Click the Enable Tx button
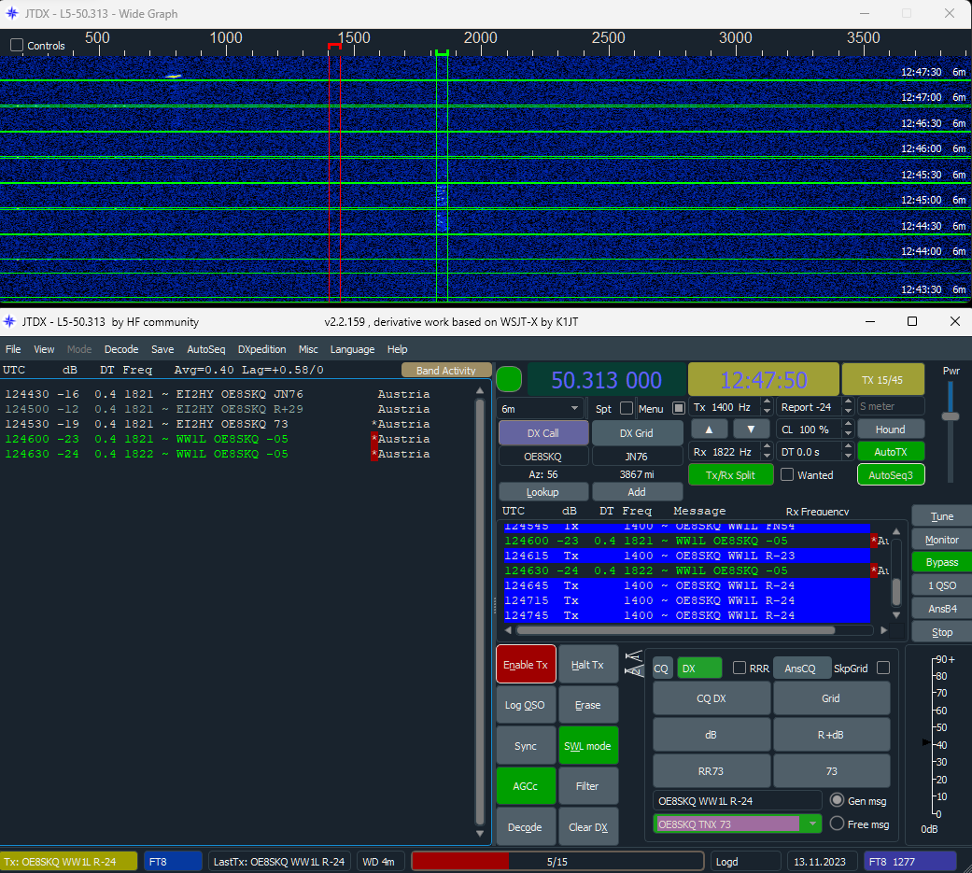This screenshot has width=972, height=873. click(x=526, y=665)
